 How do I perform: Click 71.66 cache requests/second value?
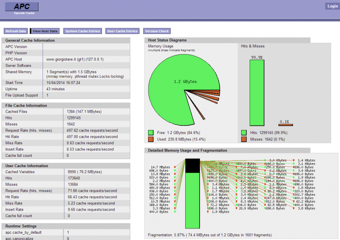click(92, 190)
